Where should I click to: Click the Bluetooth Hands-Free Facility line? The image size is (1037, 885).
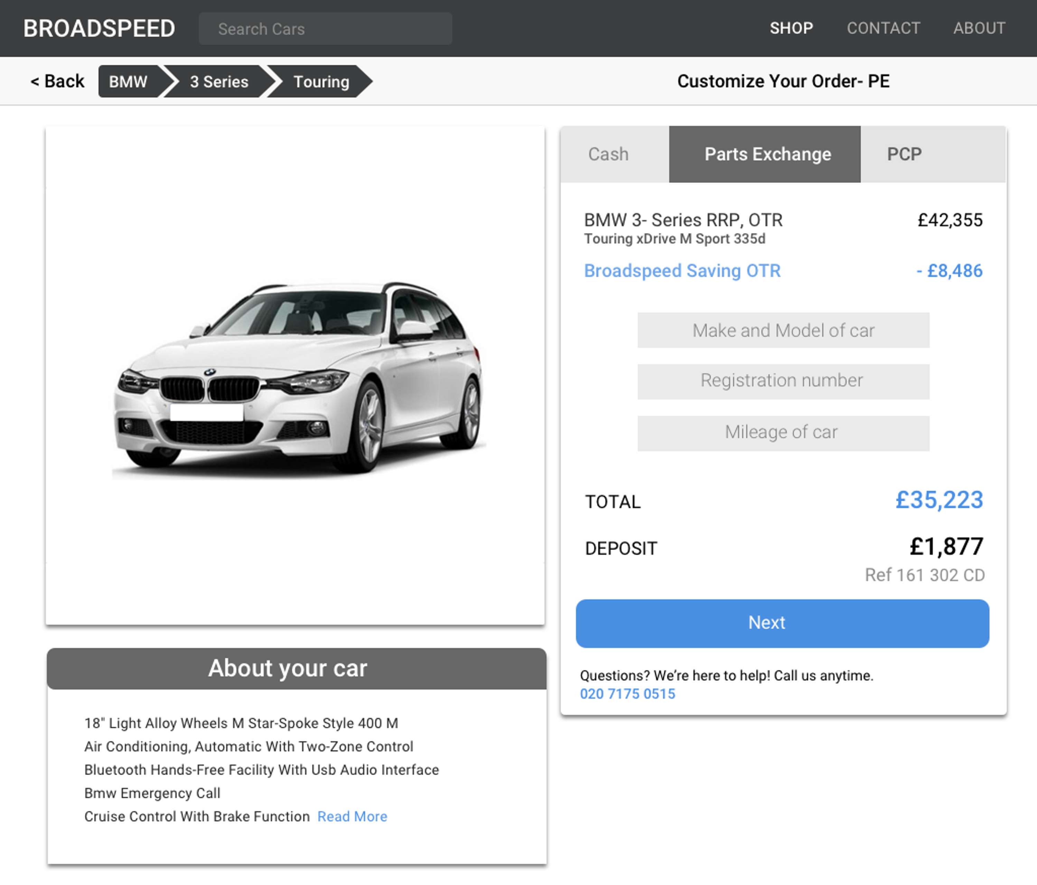[x=262, y=770]
